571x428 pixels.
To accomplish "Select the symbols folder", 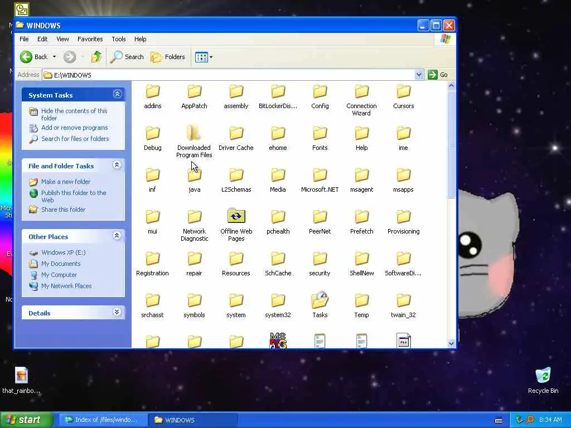I will tap(194, 306).
